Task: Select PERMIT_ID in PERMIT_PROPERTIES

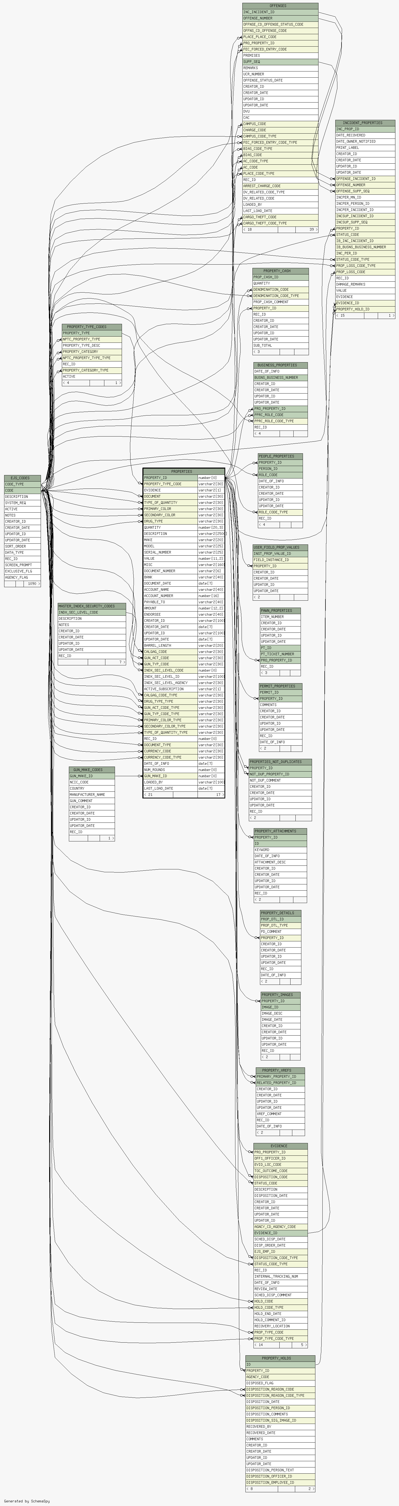Action: point(280,692)
